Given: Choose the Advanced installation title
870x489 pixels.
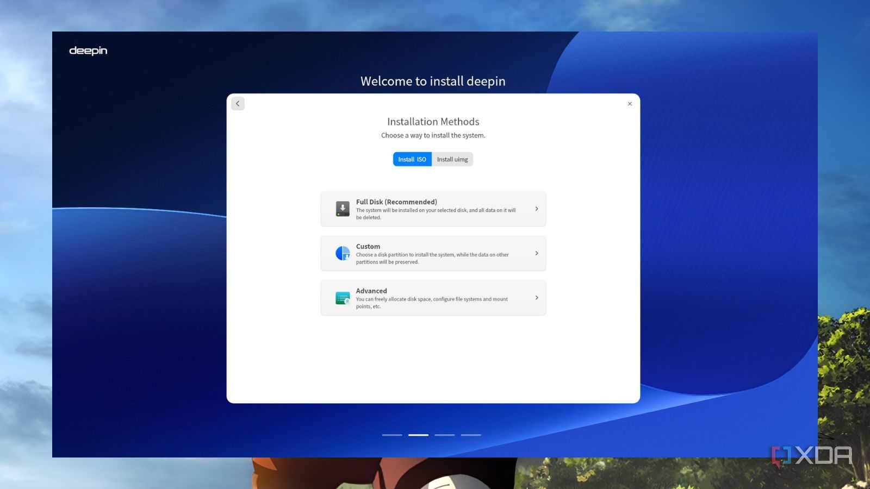Looking at the screenshot, I should 371,291.
